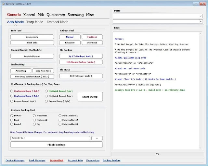Click the Block Info button

(x=32, y=42)
